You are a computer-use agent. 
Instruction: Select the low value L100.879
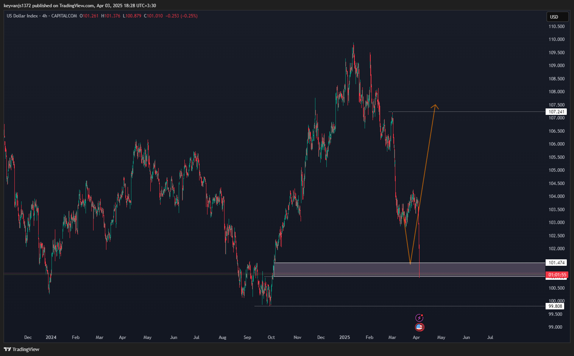(132, 16)
